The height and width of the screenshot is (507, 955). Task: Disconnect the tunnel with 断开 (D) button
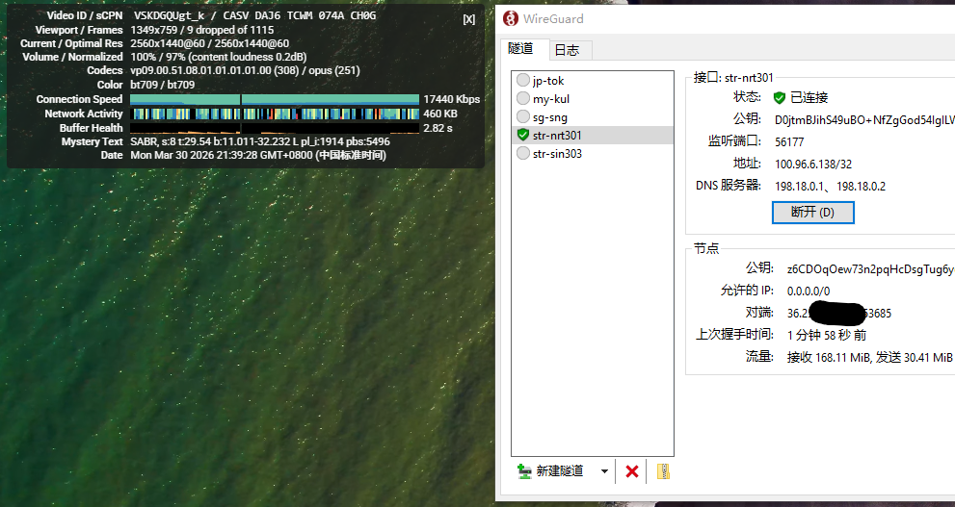tap(812, 213)
